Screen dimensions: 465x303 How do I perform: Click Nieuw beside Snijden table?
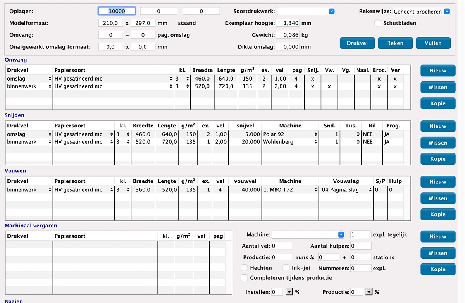pyautogui.click(x=438, y=126)
